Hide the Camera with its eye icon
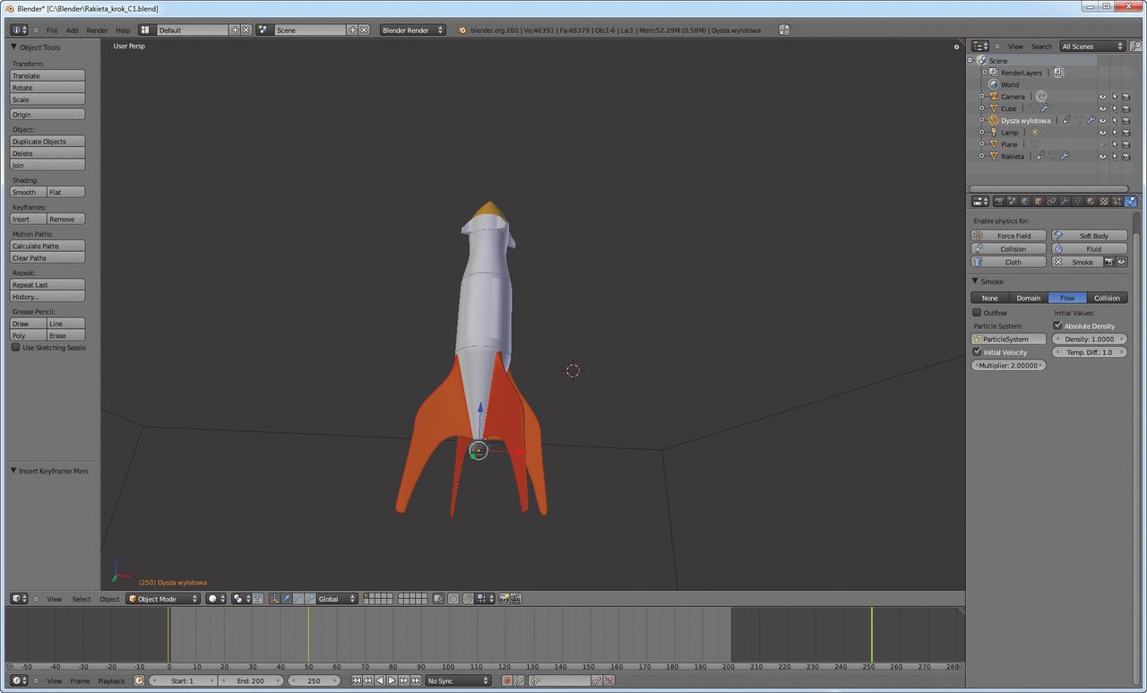Image resolution: width=1147 pixels, height=693 pixels. pyautogui.click(x=1102, y=96)
